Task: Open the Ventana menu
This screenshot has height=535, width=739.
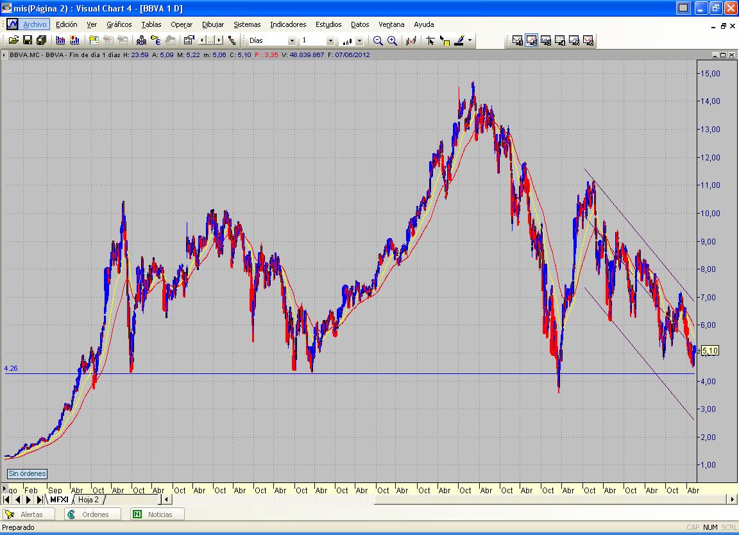Action: (391, 24)
